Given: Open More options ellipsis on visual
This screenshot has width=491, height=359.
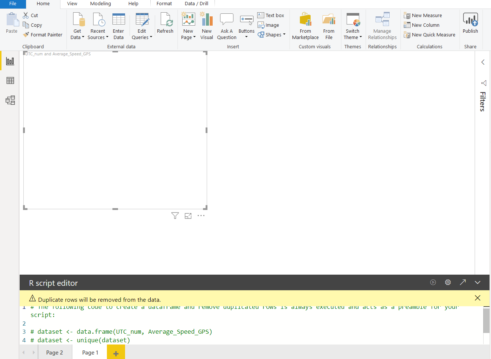Looking at the screenshot, I should pos(201,216).
